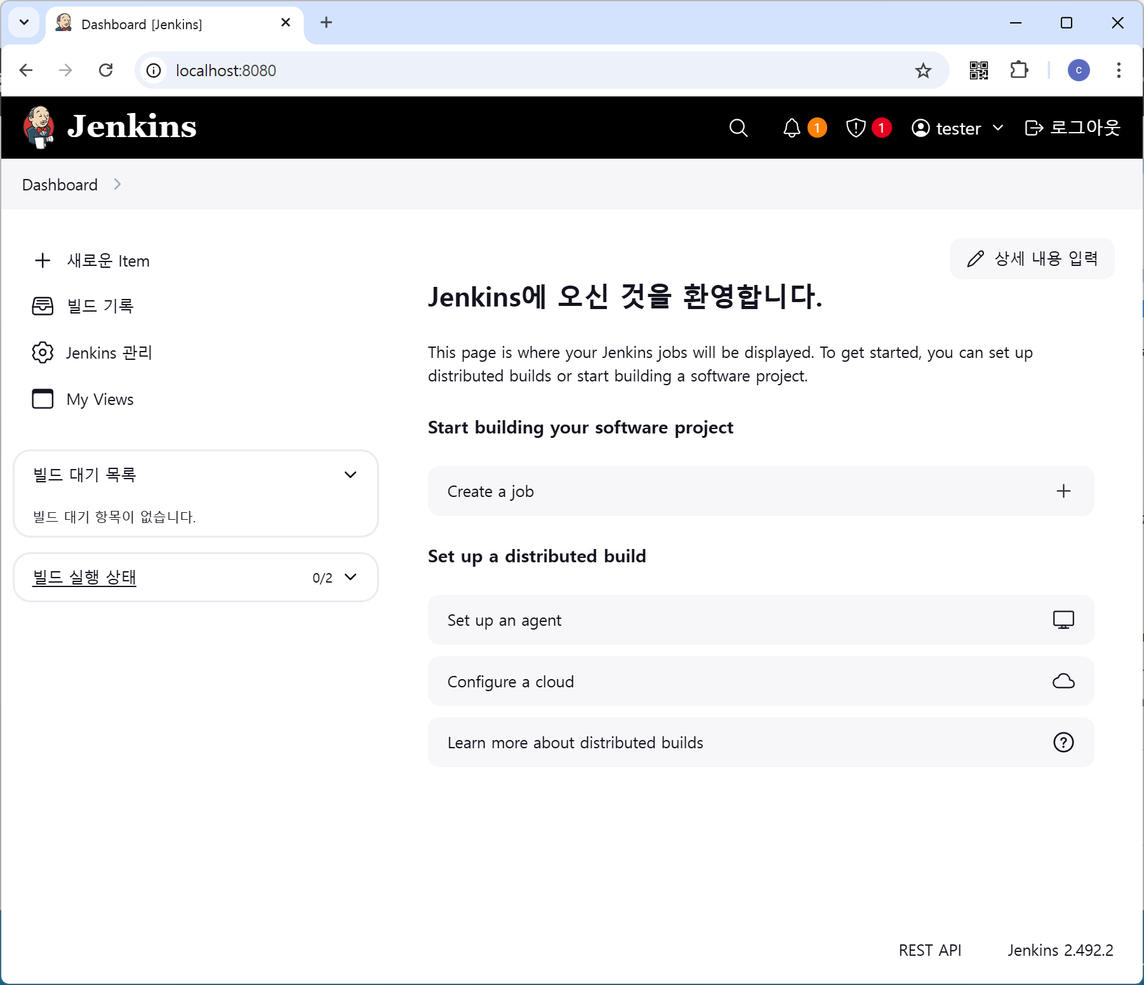Click the 빌드 기록 build history icon
This screenshot has height=985, width=1144.
[43, 306]
